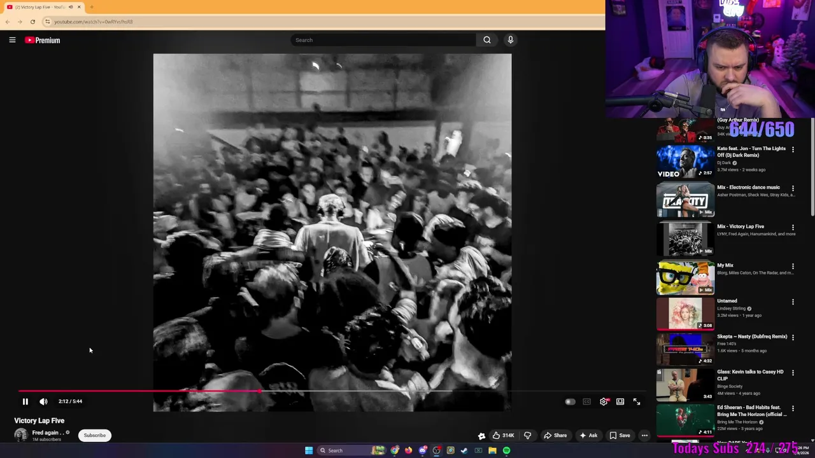This screenshot has width=815, height=458.
Task: Toggle closed captions in player
Action: [587, 401]
